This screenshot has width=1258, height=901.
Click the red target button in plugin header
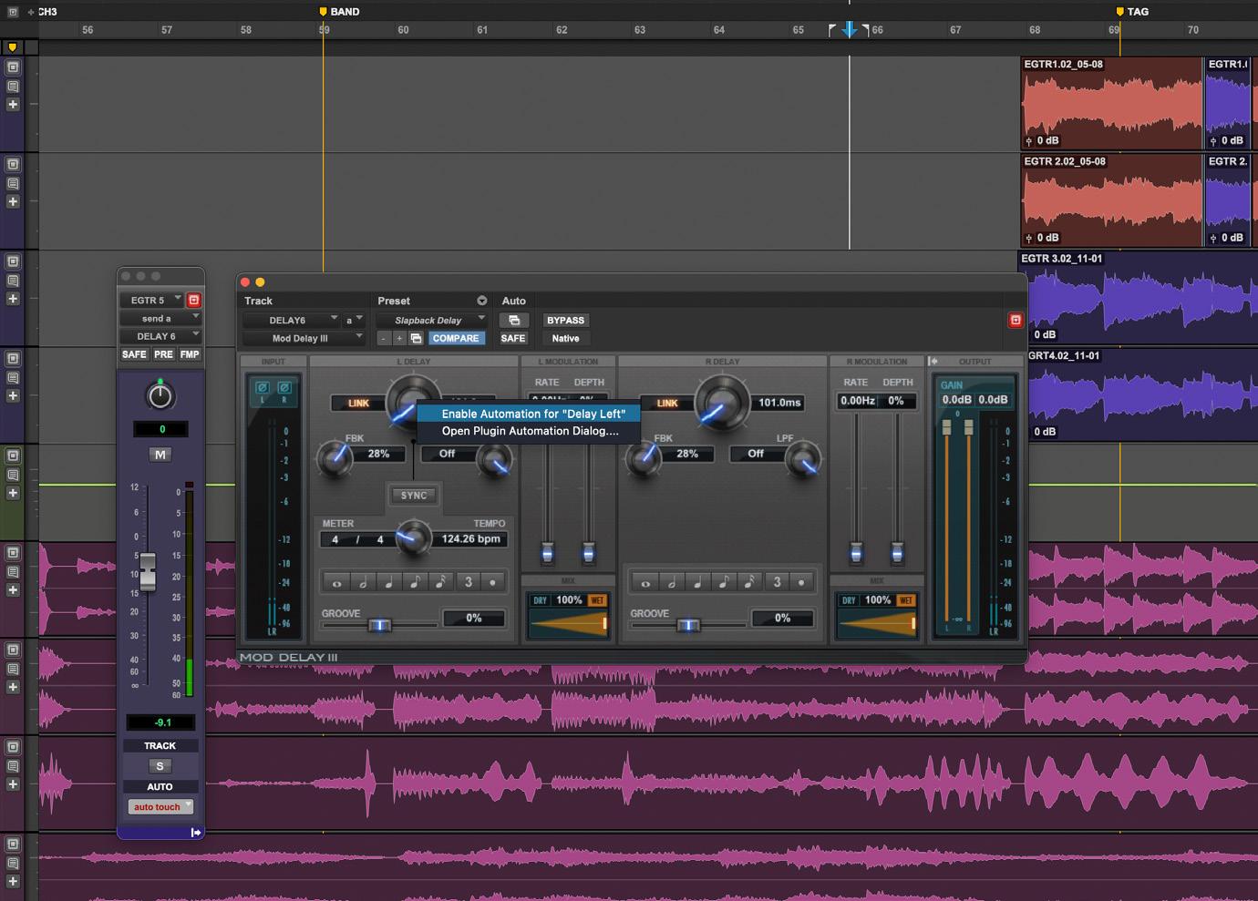pyautogui.click(x=1015, y=321)
